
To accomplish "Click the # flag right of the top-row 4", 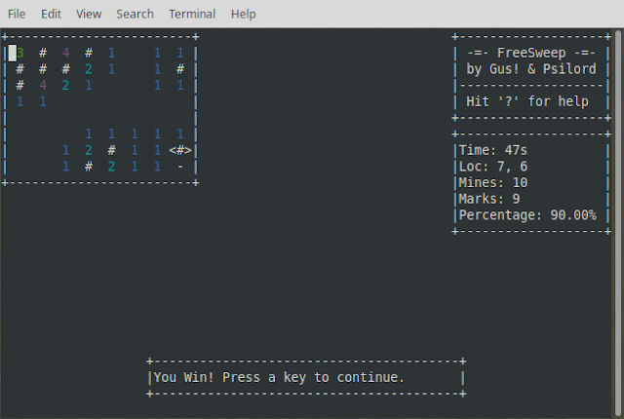I will coord(89,53).
